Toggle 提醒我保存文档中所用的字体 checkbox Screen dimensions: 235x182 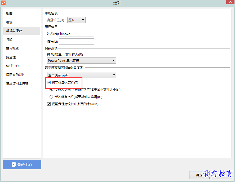49,104
